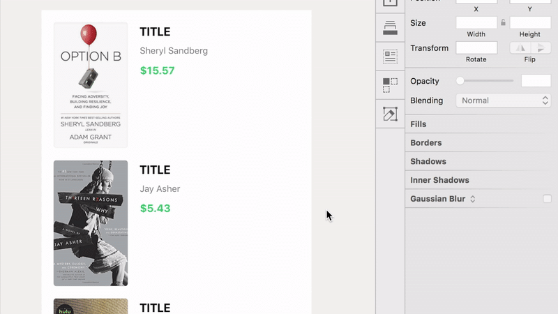Select the $5.43 price text

tap(155, 208)
